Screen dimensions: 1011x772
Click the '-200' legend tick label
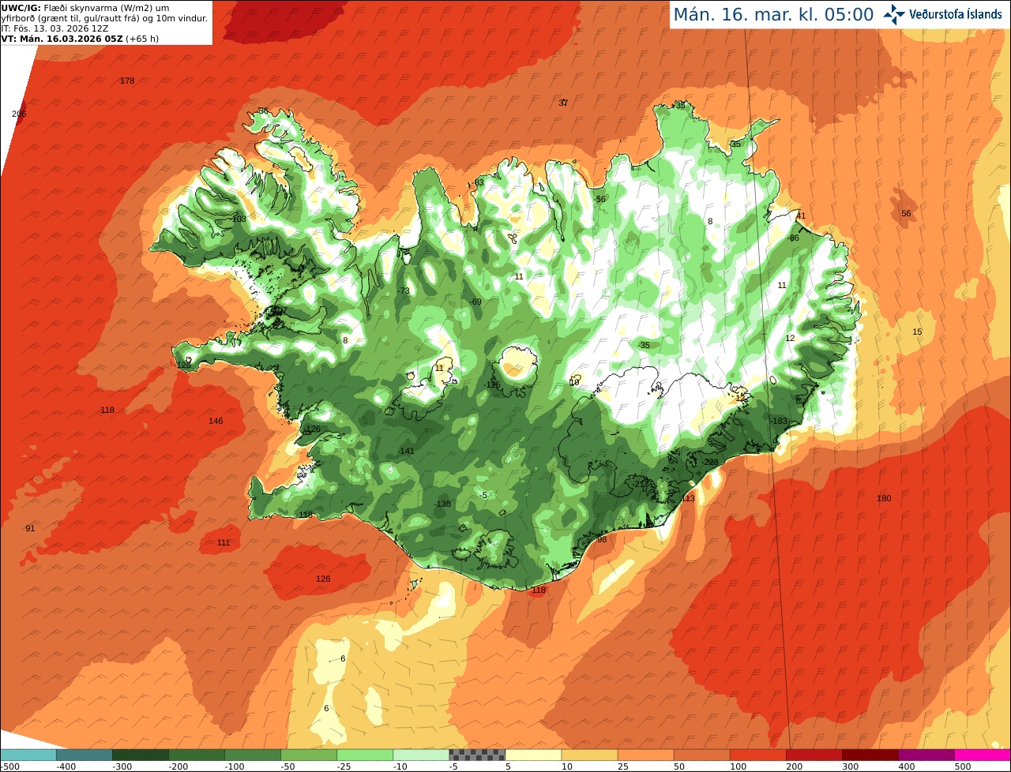(x=178, y=766)
